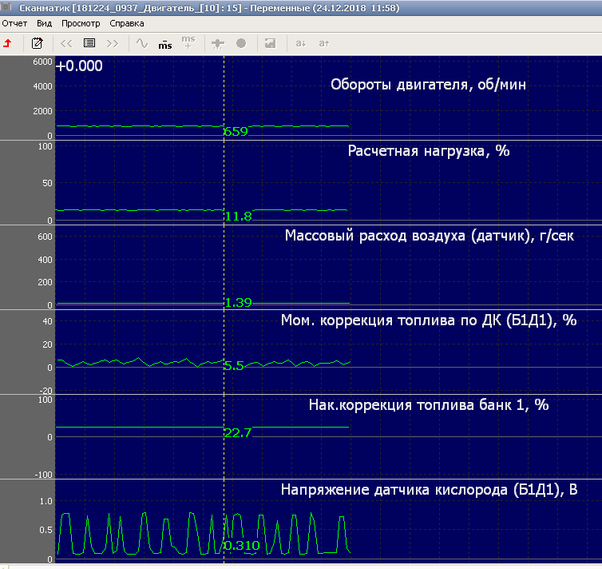The image size is (602, 569).
Task: Click the Расчетная нагрузка graph title
Action: point(428,150)
